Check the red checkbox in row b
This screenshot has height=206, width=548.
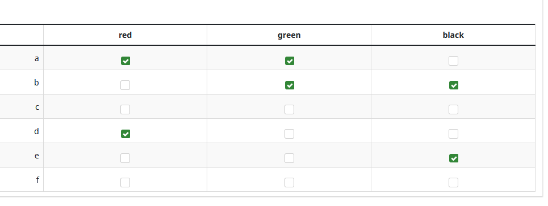(x=125, y=85)
